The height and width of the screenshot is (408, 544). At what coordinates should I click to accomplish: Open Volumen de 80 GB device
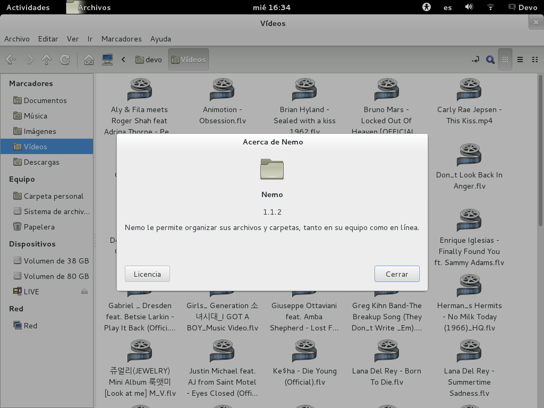pos(47,276)
